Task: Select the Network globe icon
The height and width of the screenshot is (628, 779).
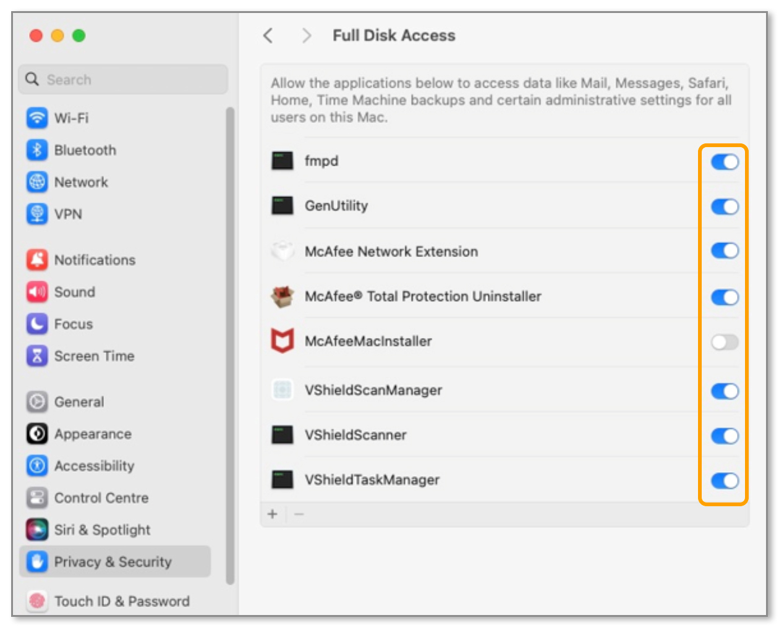Action: [37, 182]
